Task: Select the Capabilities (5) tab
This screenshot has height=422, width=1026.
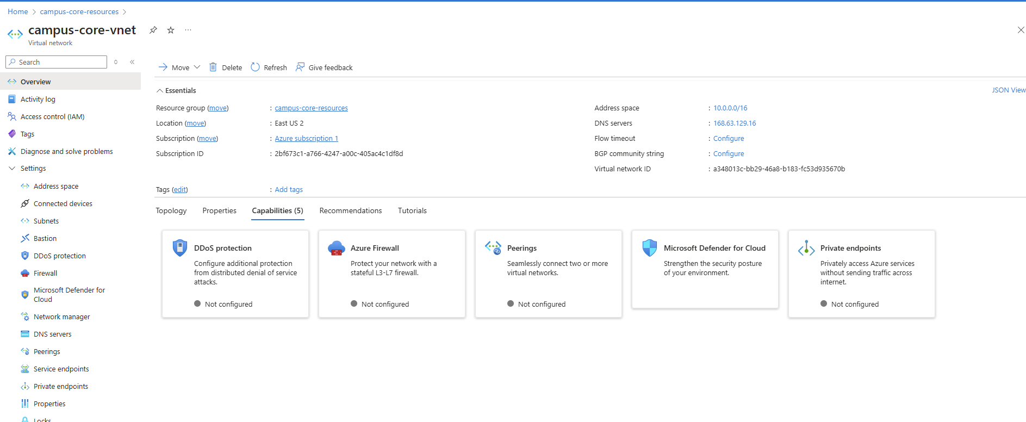Action: pos(277,211)
